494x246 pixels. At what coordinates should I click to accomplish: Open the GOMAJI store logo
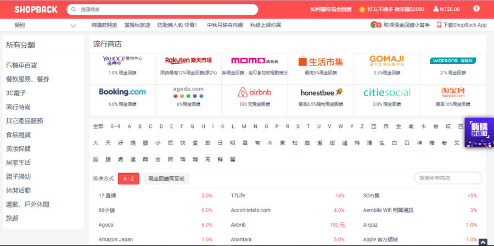click(x=386, y=60)
